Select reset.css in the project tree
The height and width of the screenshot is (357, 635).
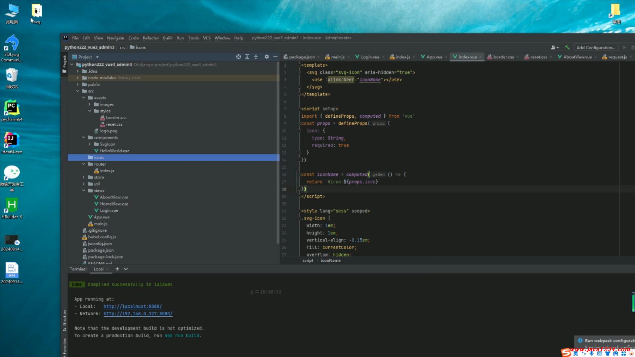[114, 124]
